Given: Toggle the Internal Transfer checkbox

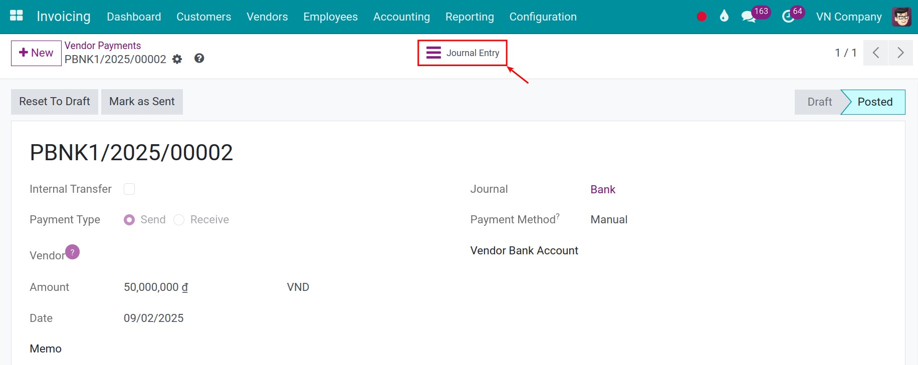Looking at the screenshot, I should [x=129, y=189].
